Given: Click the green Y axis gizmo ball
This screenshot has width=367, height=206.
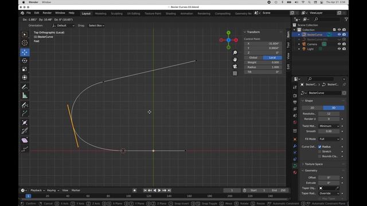Looking at the screenshot, I should [x=228, y=33].
